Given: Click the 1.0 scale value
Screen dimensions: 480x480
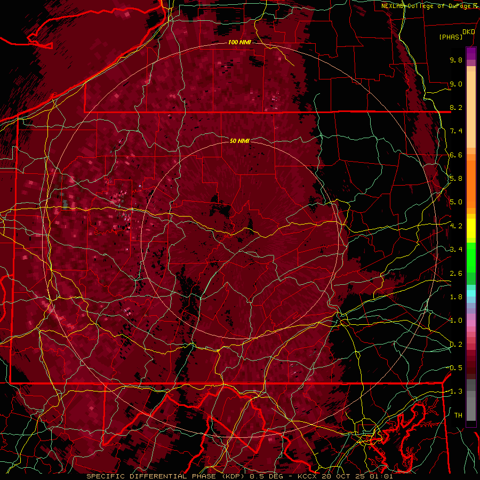Looking at the screenshot, I should tap(456, 321).
